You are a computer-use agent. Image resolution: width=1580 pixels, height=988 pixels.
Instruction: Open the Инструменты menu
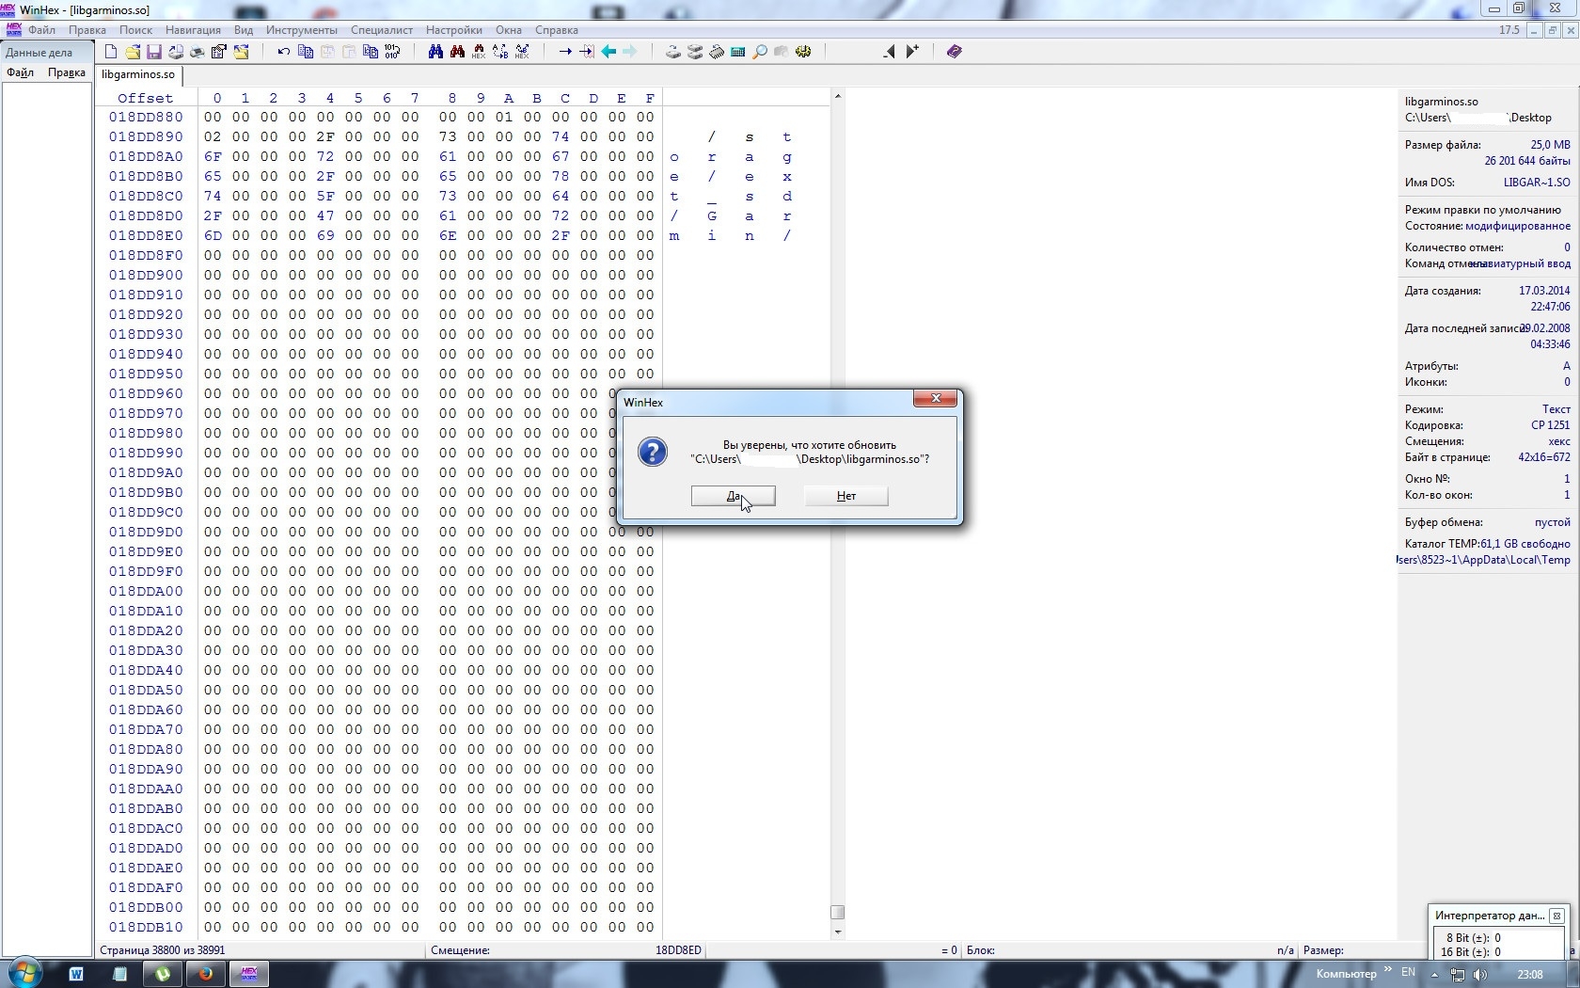tap(301, 30)
